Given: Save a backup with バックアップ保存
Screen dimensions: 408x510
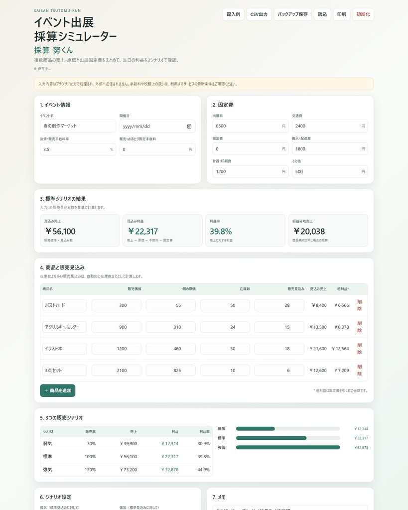Looking at the screenshot, I should [292, 14].
